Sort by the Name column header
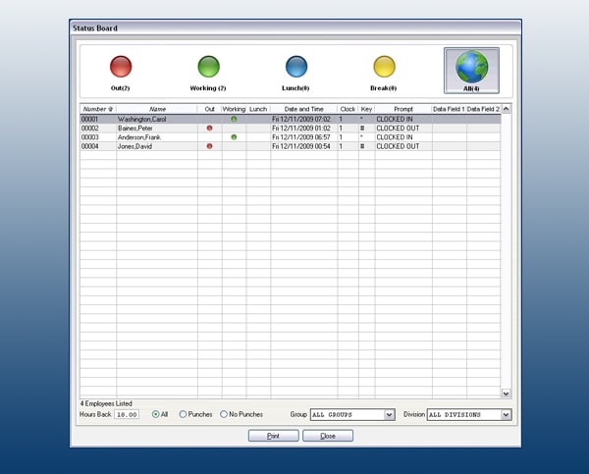The image size is (589, 474). coord(157,109)
